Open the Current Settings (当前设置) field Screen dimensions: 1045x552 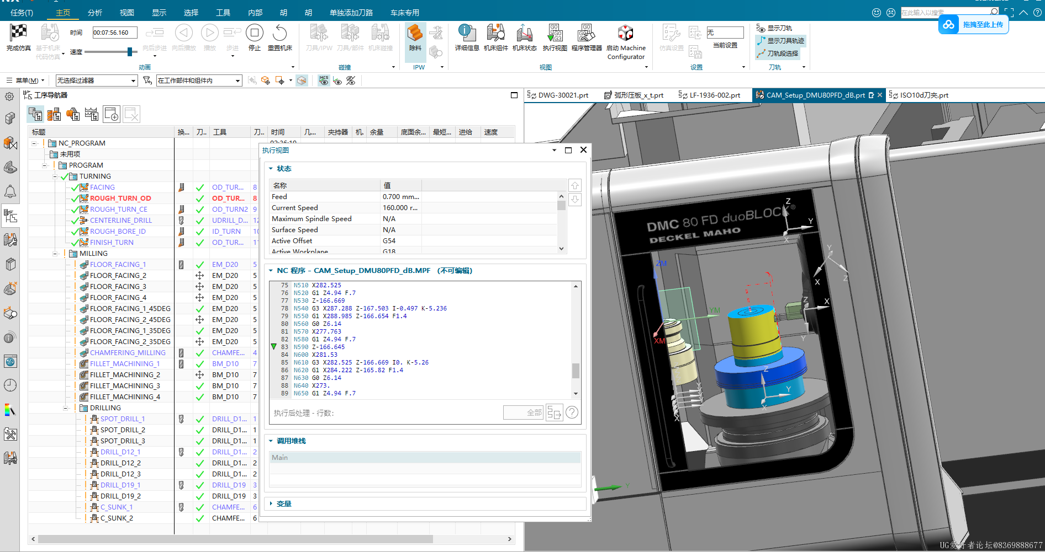[725, 33]
